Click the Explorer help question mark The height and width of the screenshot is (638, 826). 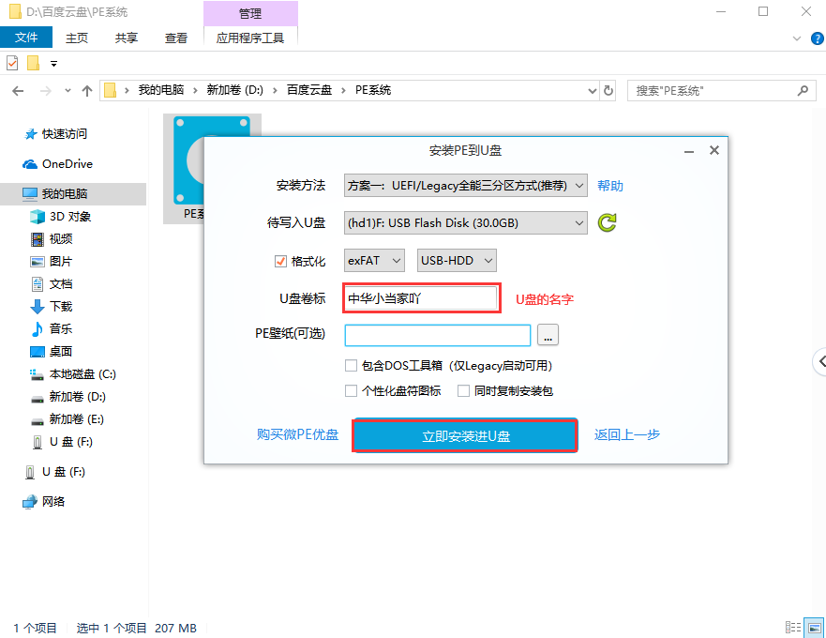point(817,38)
